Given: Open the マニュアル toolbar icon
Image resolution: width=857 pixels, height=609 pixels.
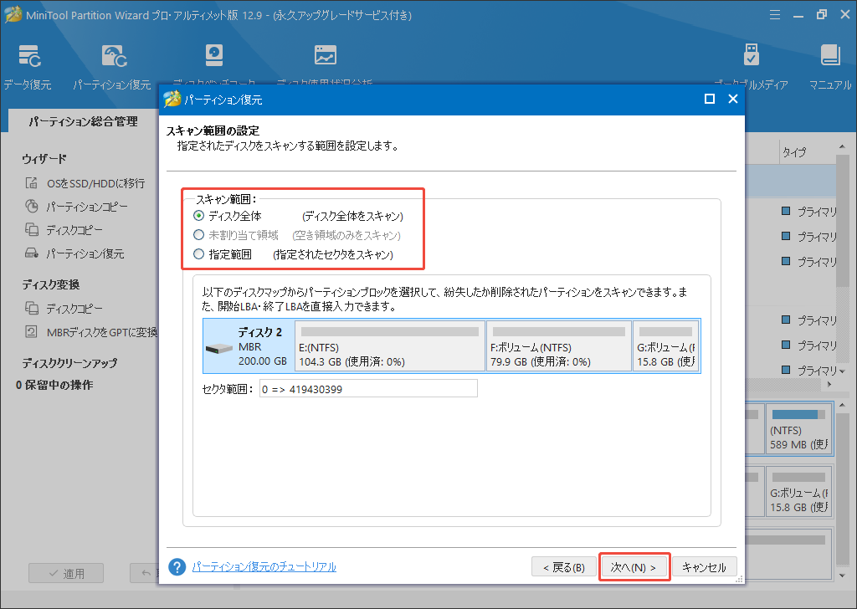Looking at the screenshot, I should point(829,55).
